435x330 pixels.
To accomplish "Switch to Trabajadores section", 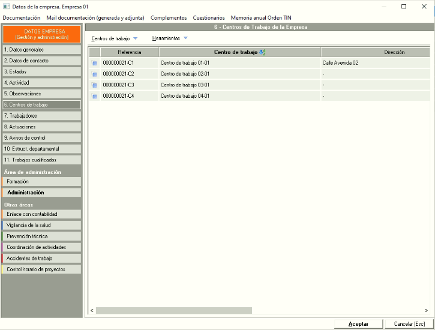I will tap(41, 116).
